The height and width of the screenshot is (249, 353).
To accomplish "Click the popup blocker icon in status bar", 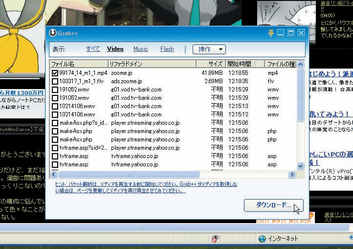I will click(x=215, y=239).
